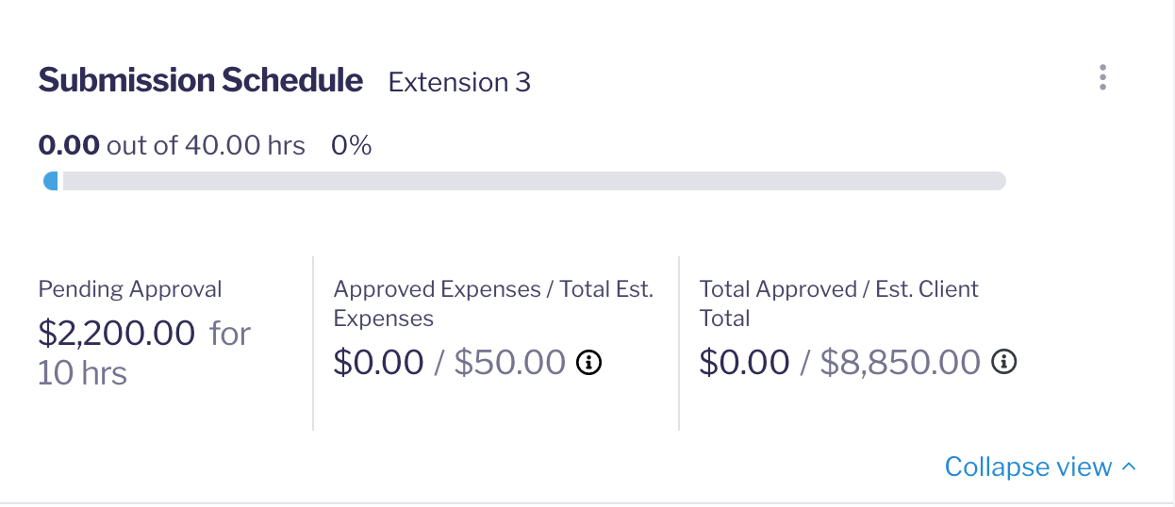The height and width of the screenshot is (507, 1175).
Task: Click the Approved Expenses / Total Est. Expenses label
Action: pos(493,303)
